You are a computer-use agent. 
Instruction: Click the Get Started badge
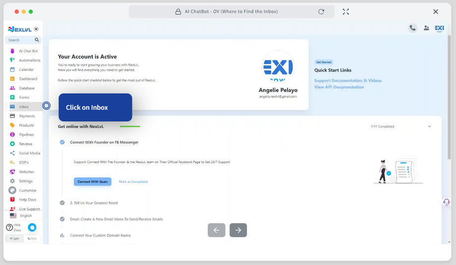coord(324,62)
